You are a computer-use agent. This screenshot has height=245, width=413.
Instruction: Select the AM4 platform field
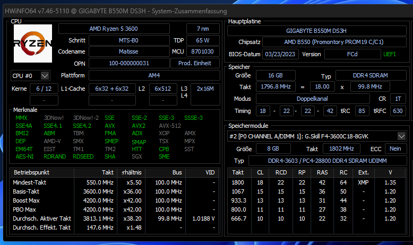(x=154, y=75)
